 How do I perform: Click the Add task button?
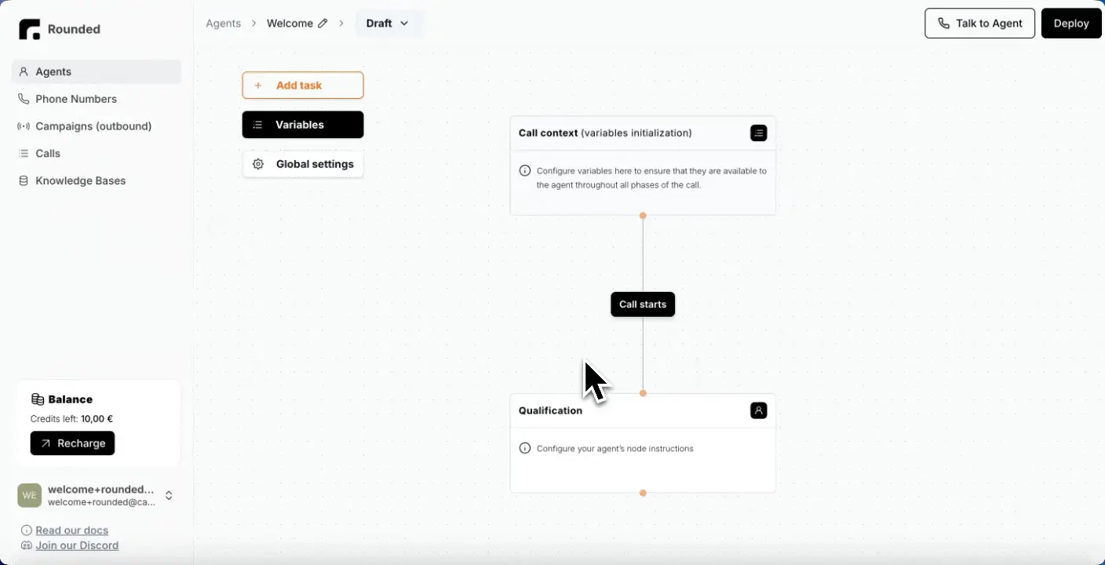pos(302,86)
